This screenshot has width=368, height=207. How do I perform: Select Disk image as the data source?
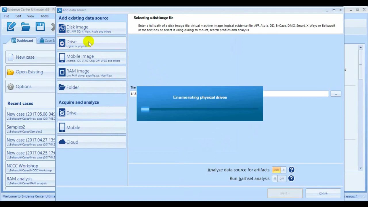coord(92,28)
